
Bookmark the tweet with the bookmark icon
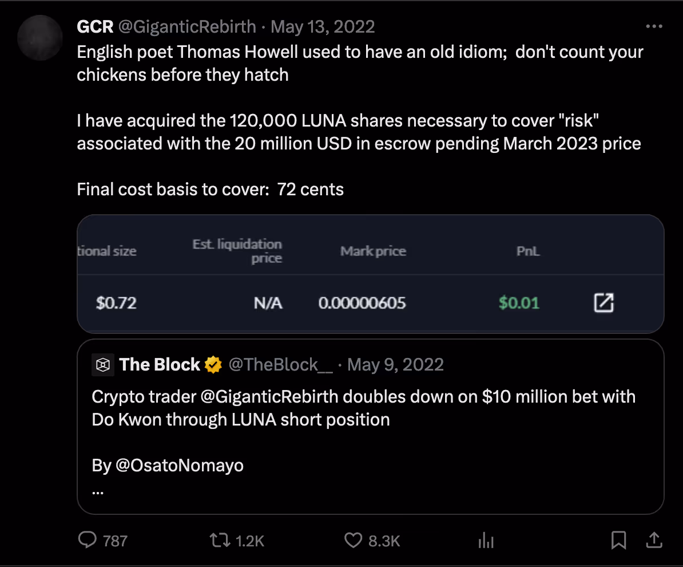pos(618,540)
